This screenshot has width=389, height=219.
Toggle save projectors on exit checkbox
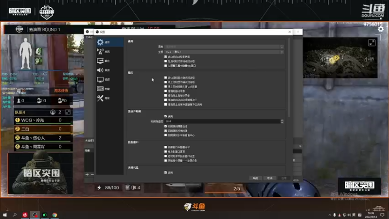tap(166, 156)
